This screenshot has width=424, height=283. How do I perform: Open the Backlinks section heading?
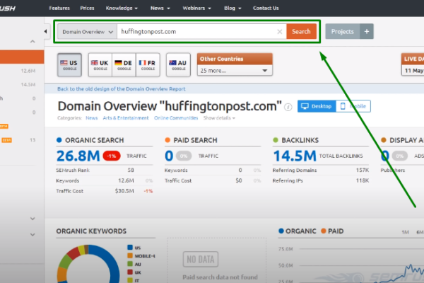[x=300, y=140]
